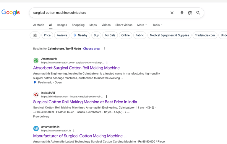Open the Images tab
This screenshot has width=227, height=144.
click(62, 25)
